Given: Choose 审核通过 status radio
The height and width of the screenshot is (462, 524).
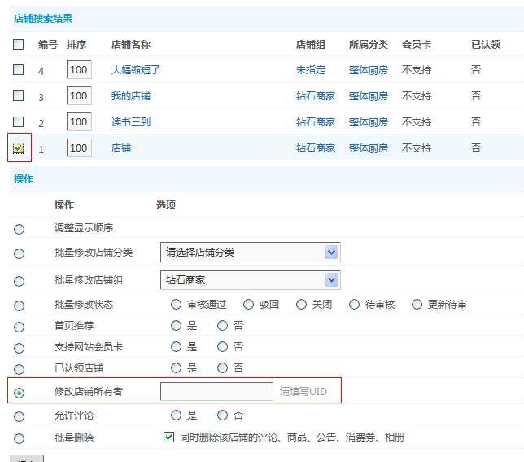Looking at the screenshot, I should tap(176, 305).
